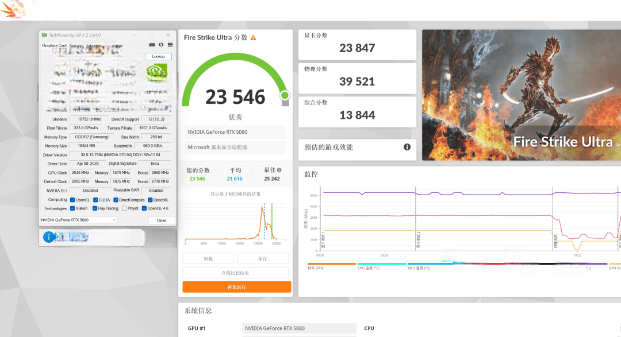The height and width of the screenshot is (337, 621).
Task: Click the 综合分数 score 13 844
Action: pos(357,115)
